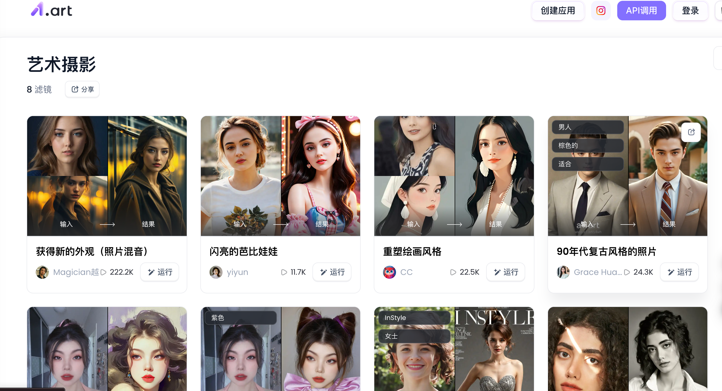The height and width of the screenshot is (391, 722).
Task: Open the 重塑绘画风格 preview thumbnail
Action: [x=454, y=176]
